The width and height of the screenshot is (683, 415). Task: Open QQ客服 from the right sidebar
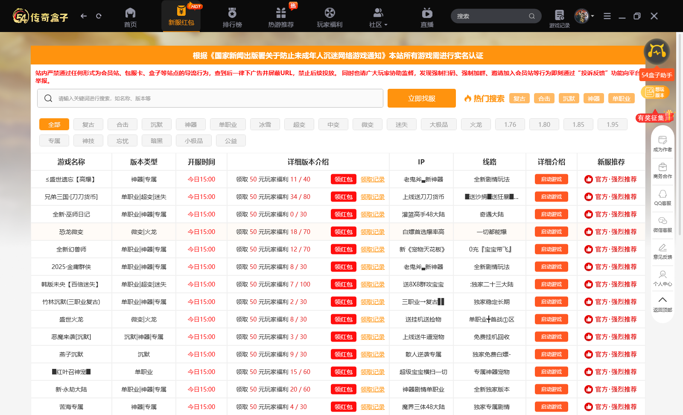(x=663, y=198)
